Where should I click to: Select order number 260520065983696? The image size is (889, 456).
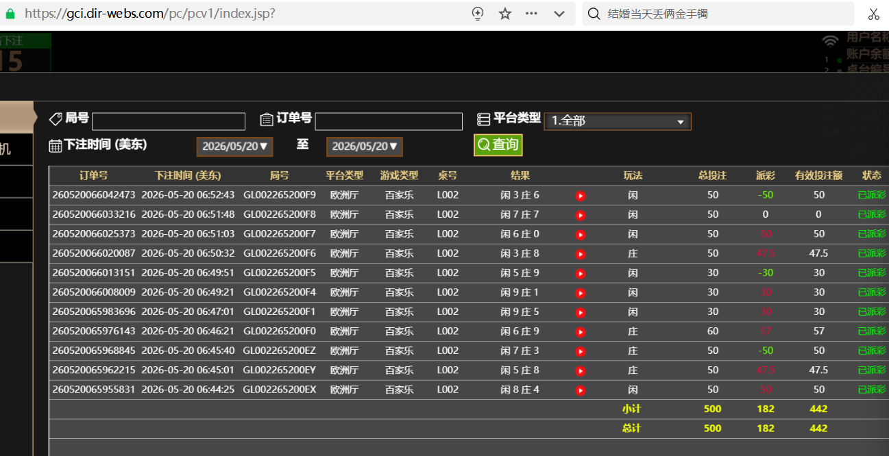click(x=94, y=312)
